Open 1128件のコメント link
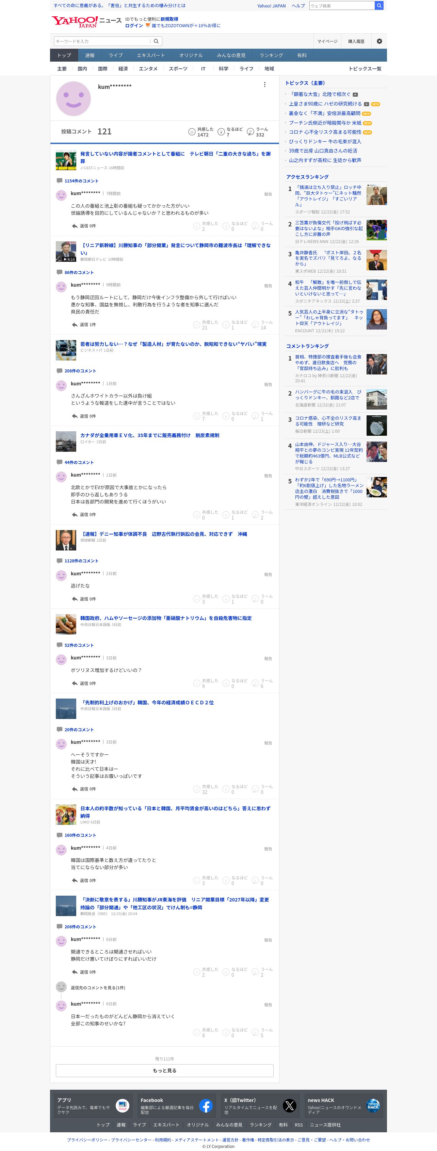The width and height of the screenshot is (437, 1151). tap(81, 561)
